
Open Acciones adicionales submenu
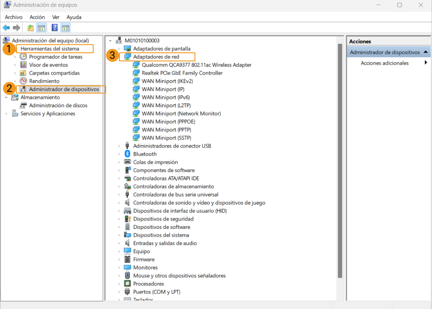(384, 63)
